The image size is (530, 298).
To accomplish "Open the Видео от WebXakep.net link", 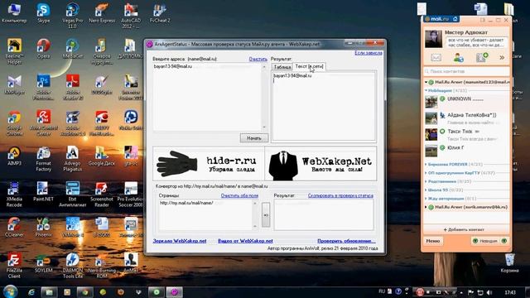I will [245, 241].
